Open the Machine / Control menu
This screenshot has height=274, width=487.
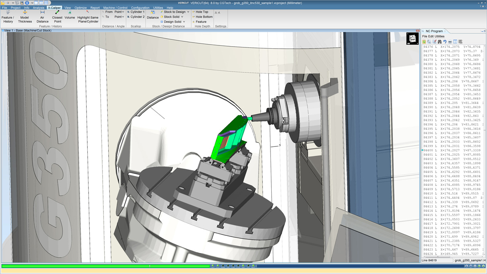115,8
